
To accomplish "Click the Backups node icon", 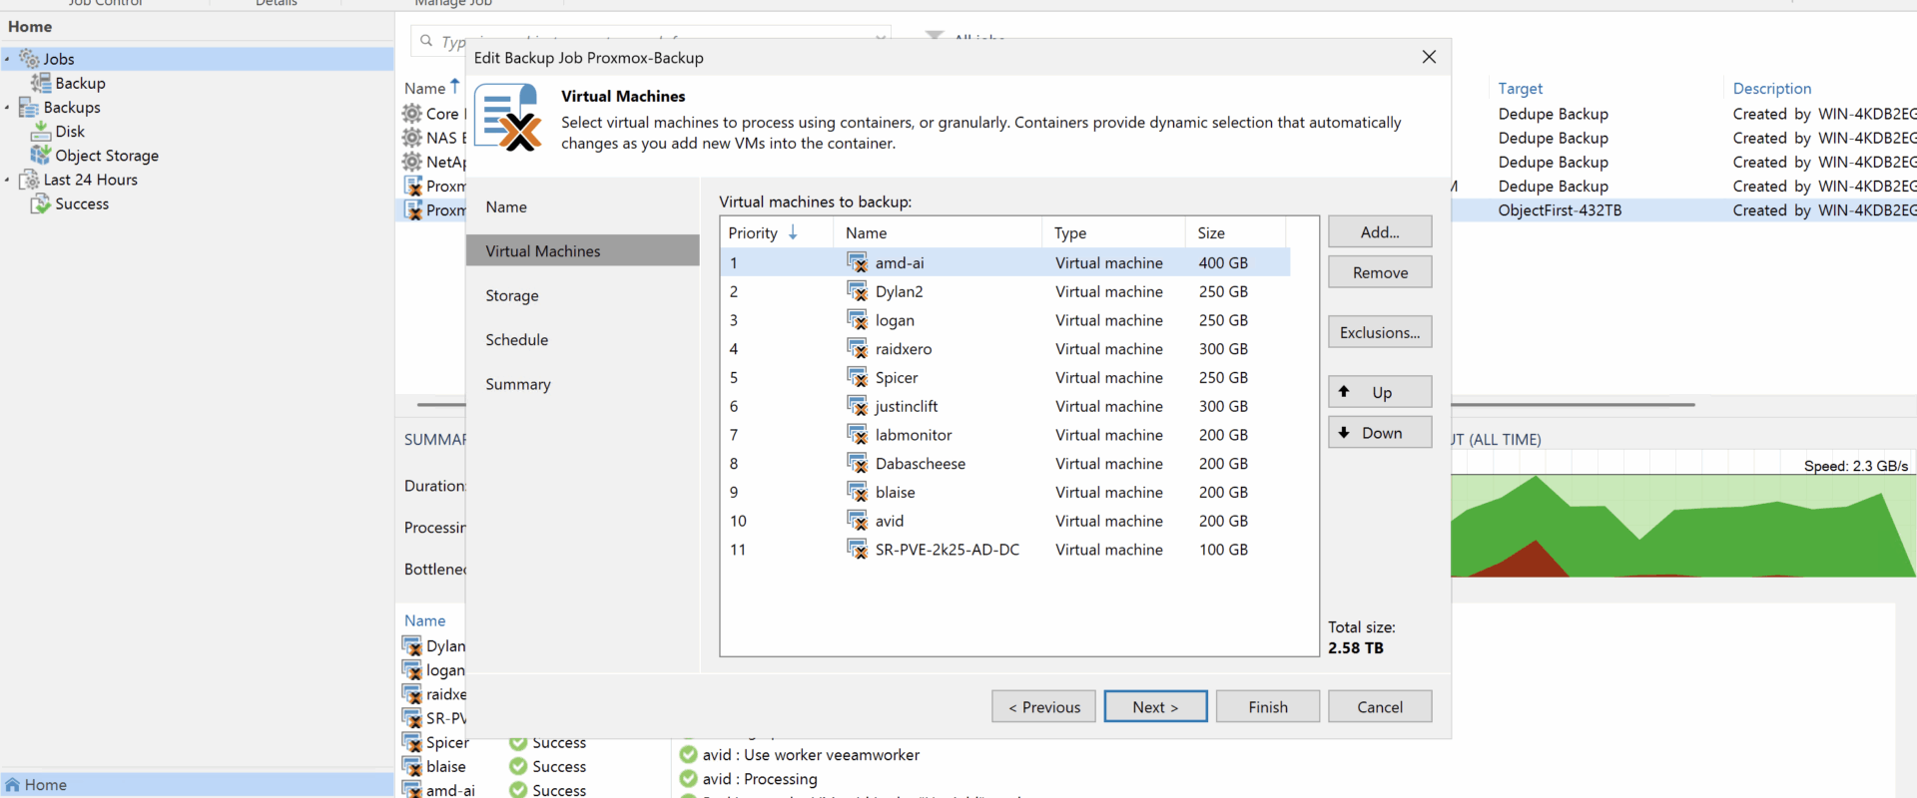I will pyautogui.click(x=29, y=108).
